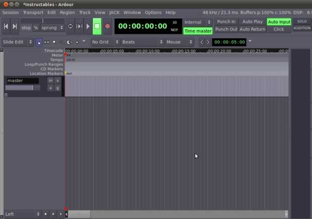Toggle Punch Out

point(226,29)
